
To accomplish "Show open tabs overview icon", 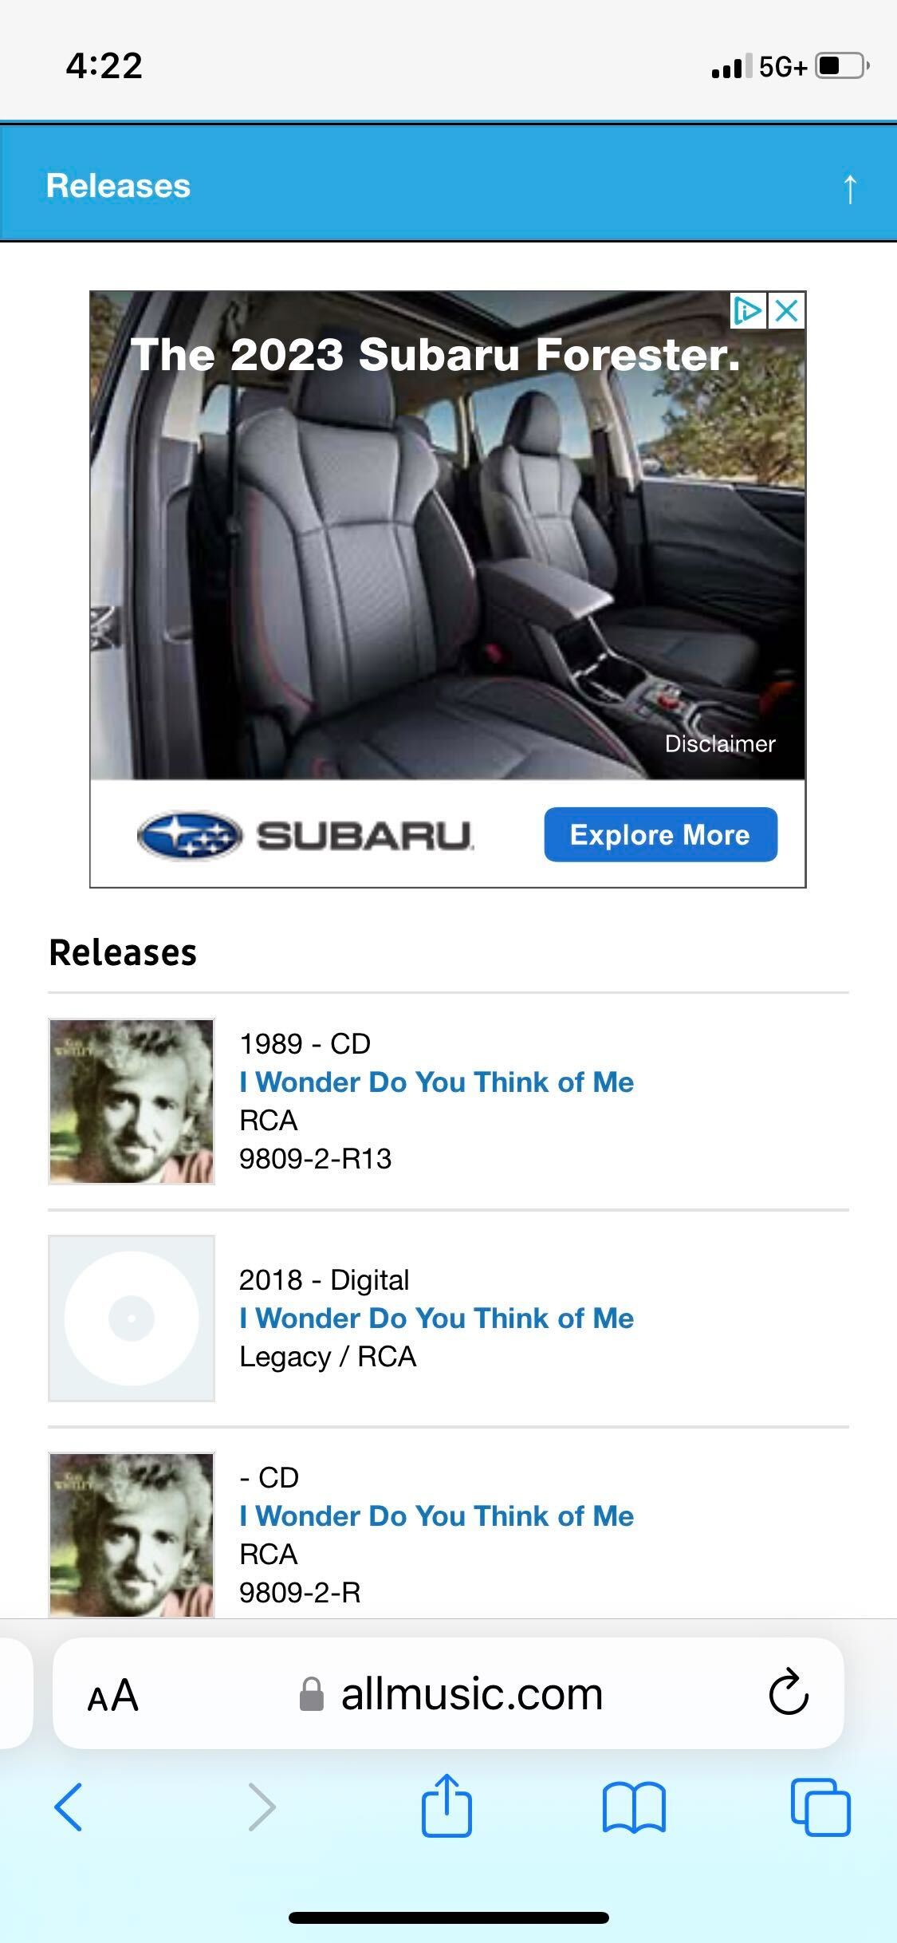I will tap(820, 1807).
